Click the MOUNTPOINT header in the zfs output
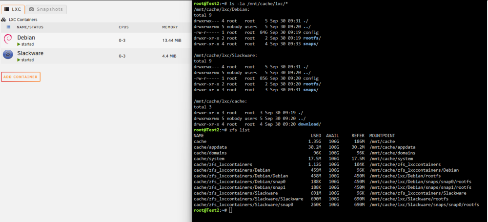488x222 pixels. tap(382, 136)
